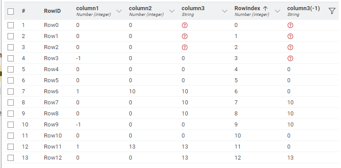Check the checkbox for Row6
The height and width of the screenshot is (168, 341).
[x=11, y=92]
